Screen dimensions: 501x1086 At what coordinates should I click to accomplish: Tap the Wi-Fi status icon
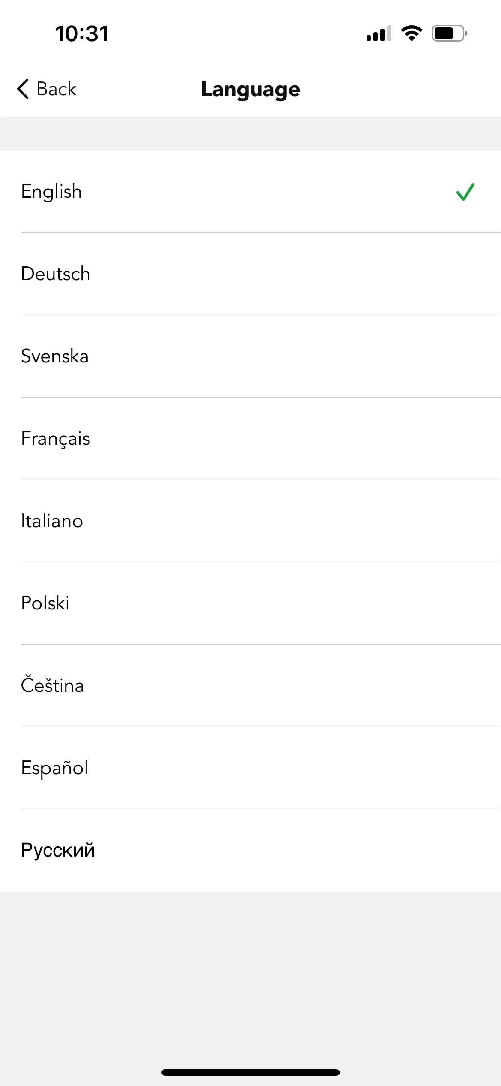point(412,33)
